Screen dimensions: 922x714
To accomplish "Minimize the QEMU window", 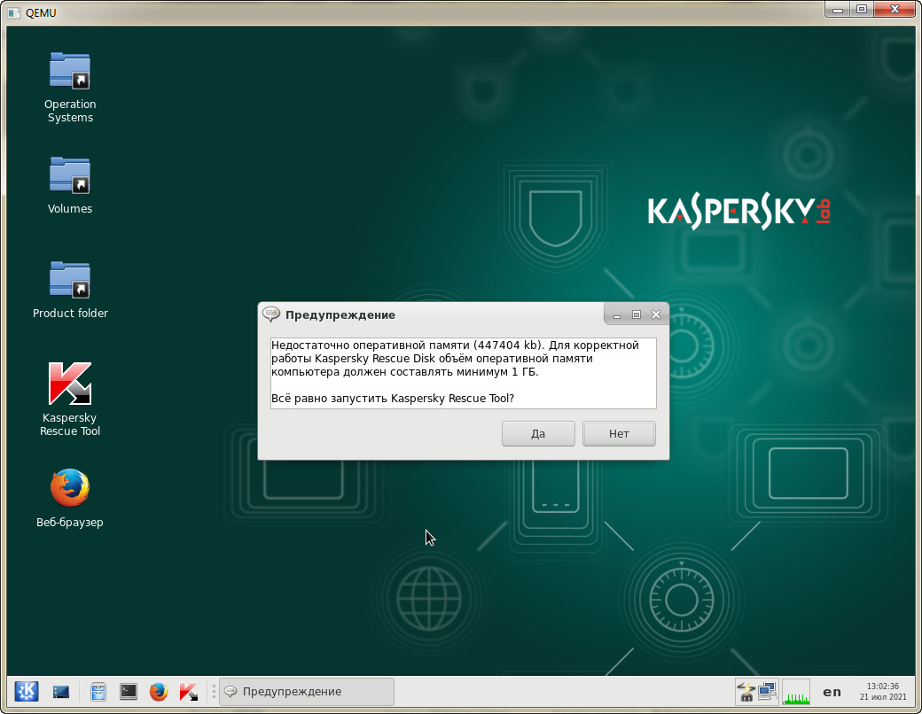I will click(x=838, y=10).
